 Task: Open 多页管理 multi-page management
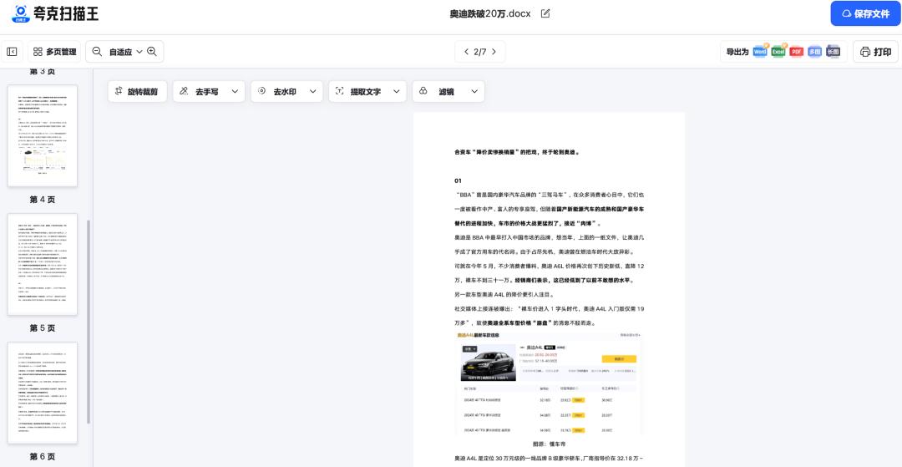[54, 52]
